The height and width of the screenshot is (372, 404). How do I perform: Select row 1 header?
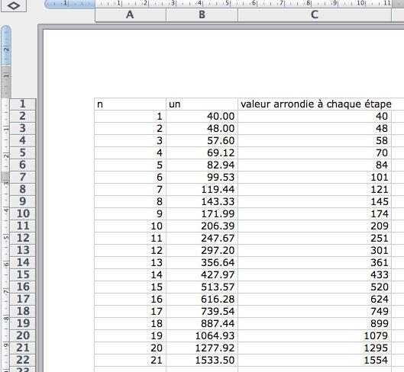(x=23, y=104)
